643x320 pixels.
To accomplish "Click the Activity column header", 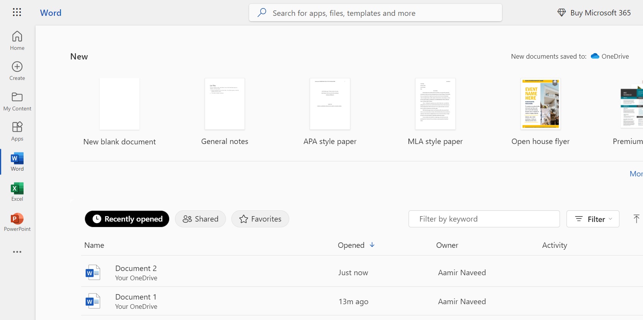I will [555, 245].
